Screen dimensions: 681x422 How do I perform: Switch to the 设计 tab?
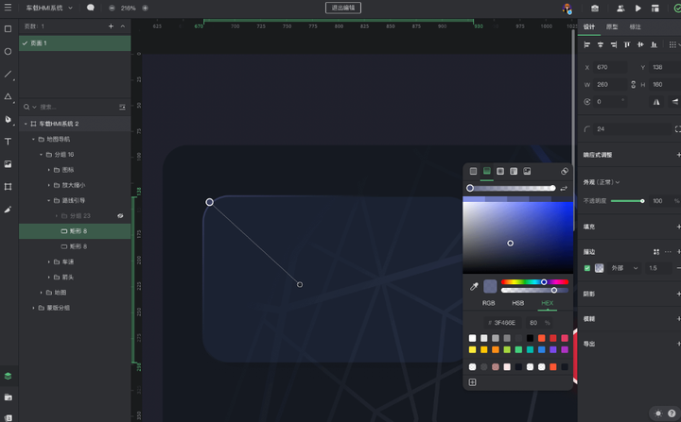point(589,26)
